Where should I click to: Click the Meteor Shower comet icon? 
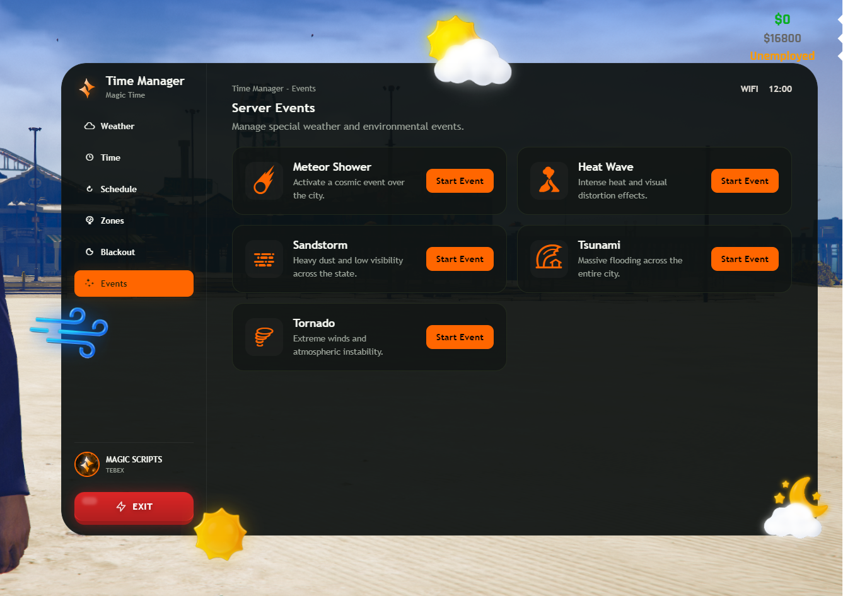pos(264,181)
